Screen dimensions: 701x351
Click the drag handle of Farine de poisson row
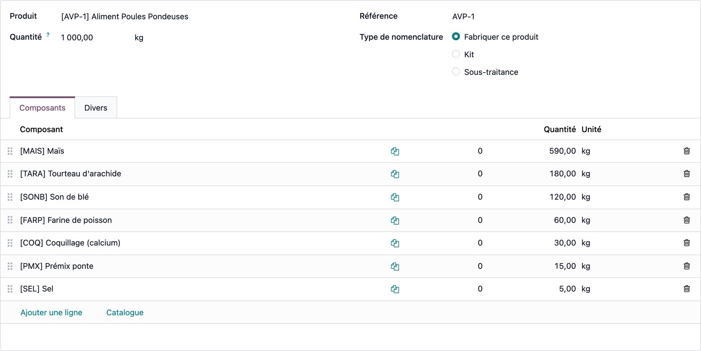(10, 220)
